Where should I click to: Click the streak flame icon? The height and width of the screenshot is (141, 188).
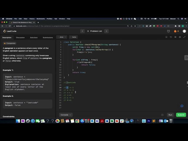(175, 31)
